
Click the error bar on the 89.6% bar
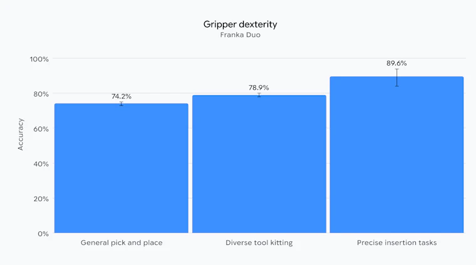coord(396,78)
